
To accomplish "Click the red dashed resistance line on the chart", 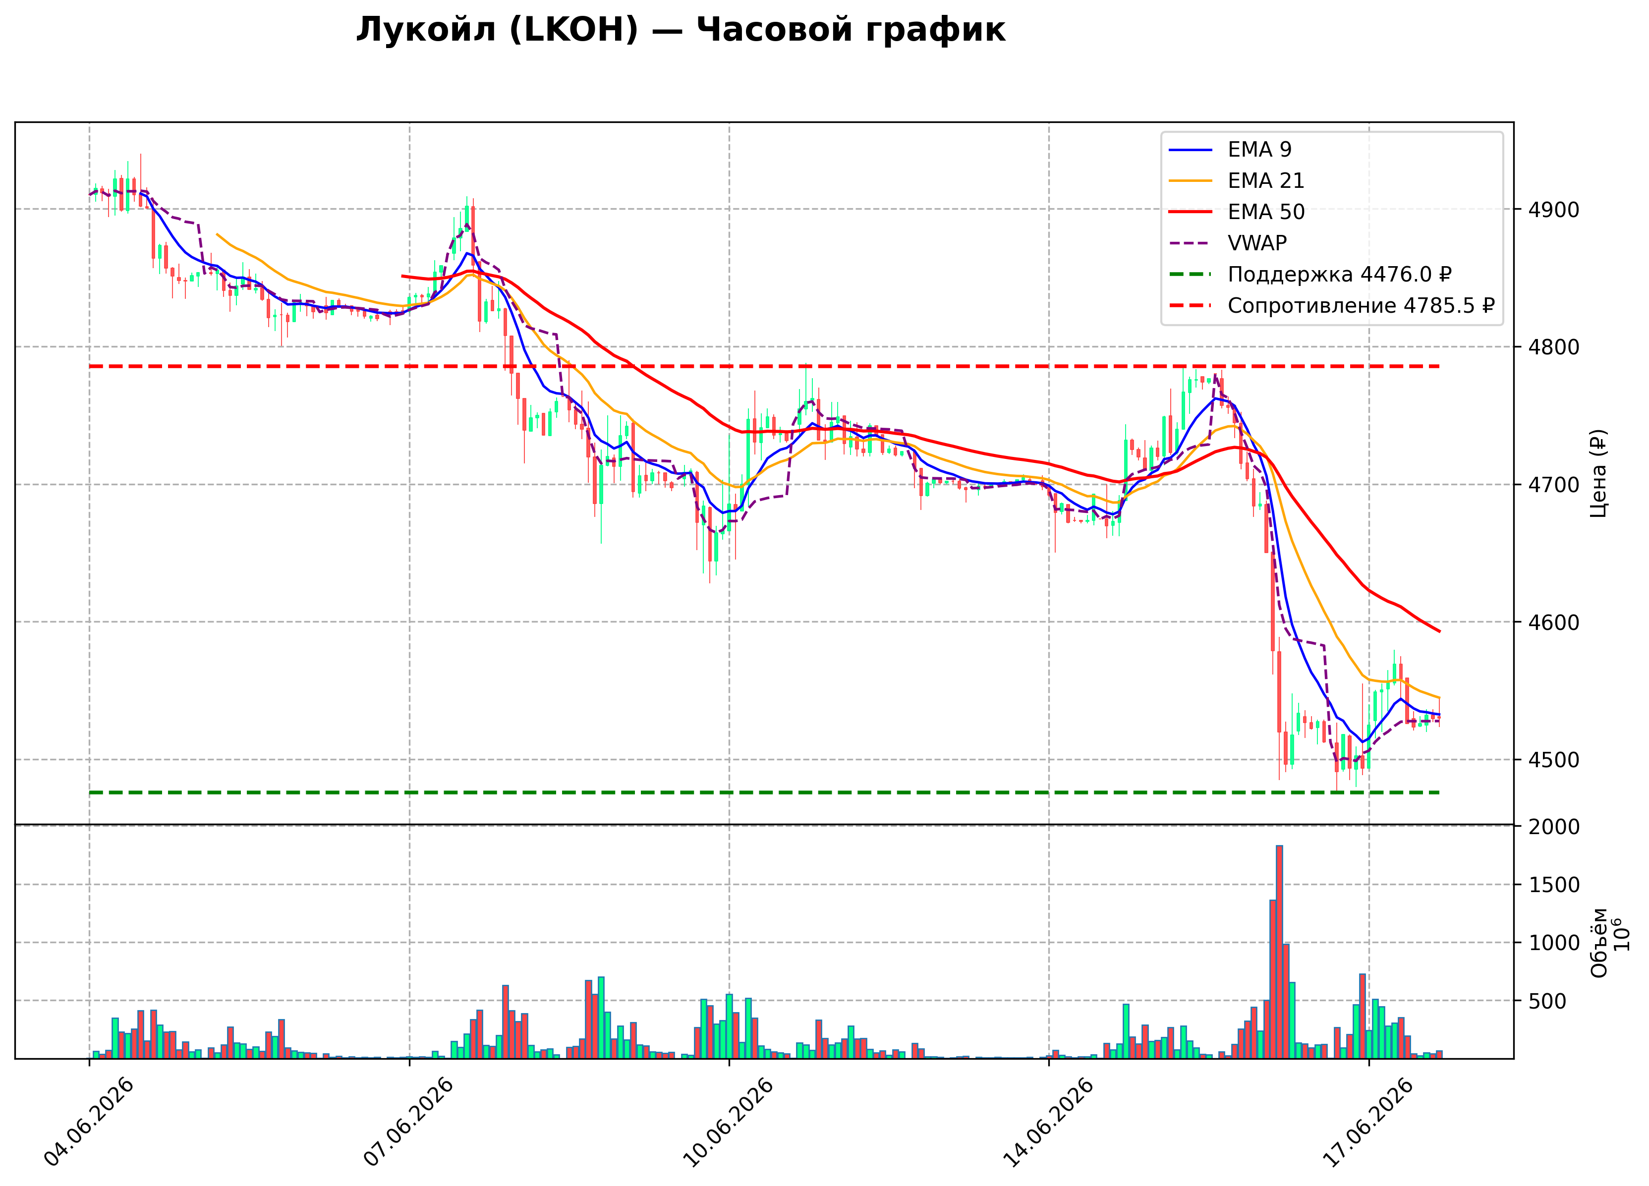I will coord(764,366).
